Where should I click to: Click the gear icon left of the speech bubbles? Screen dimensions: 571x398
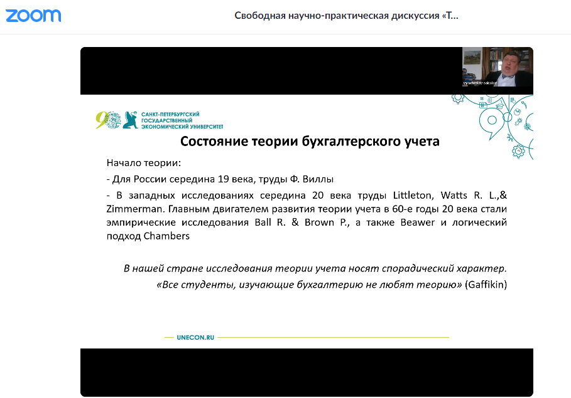pos(458,100)
